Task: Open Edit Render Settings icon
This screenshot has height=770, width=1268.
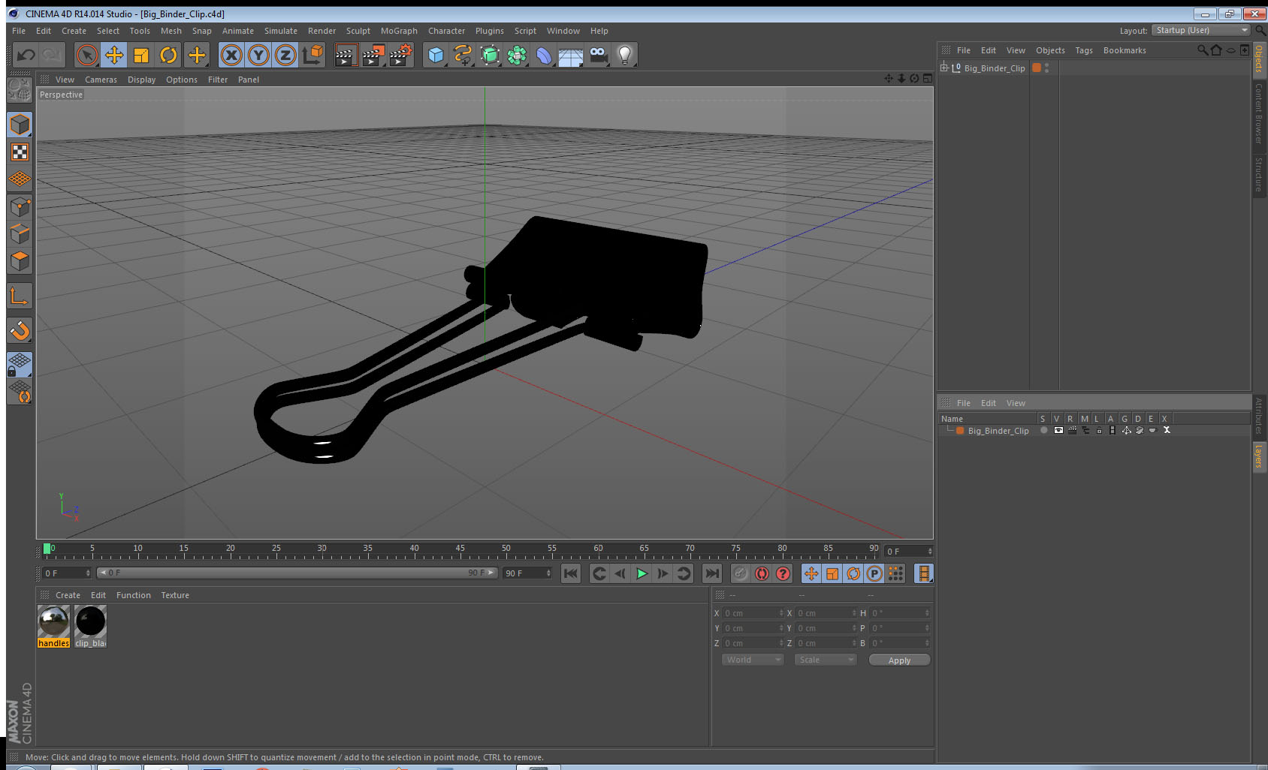Action: pos(401,55)
